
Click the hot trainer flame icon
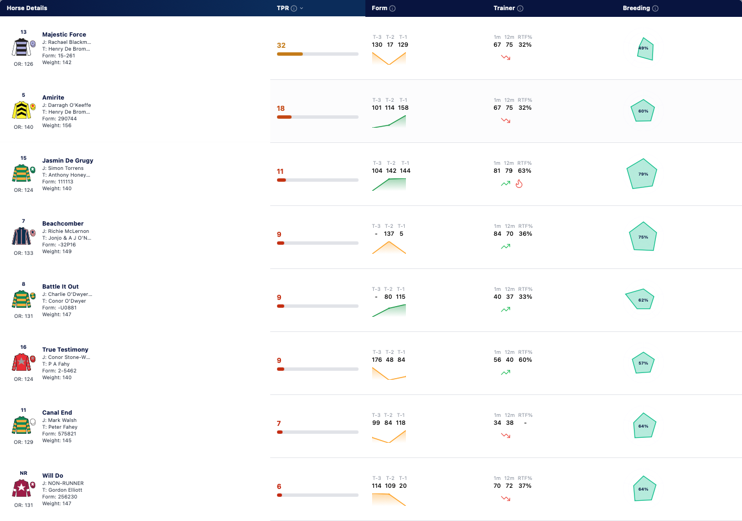[519, 183]
